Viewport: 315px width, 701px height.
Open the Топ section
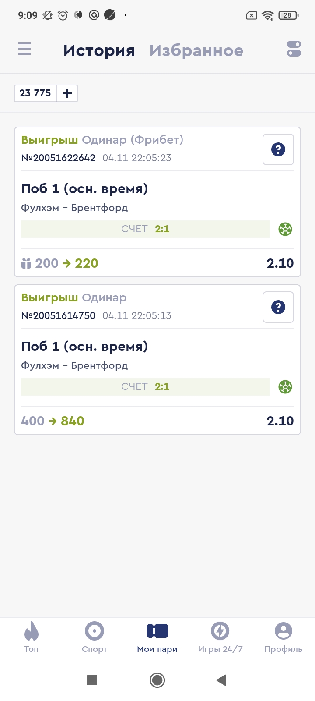(x=31, y=637)
